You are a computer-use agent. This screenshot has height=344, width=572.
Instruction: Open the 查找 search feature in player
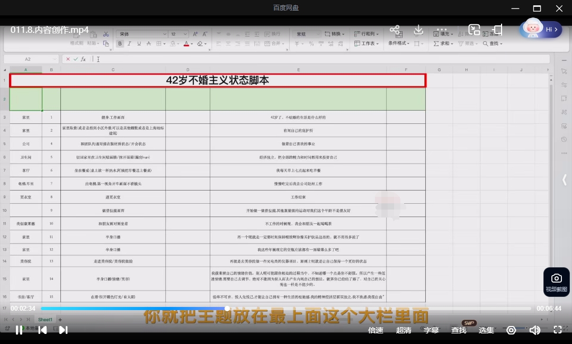(459, 330)
